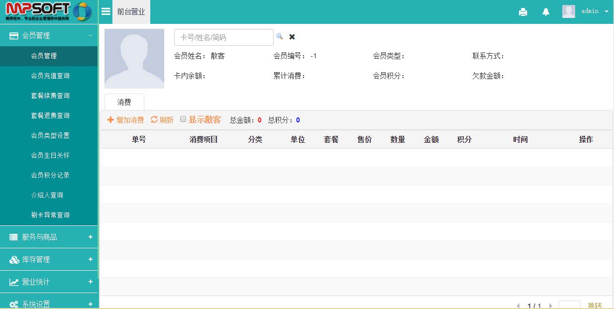Viewport: 614px width, 309px height.
Task: Click the 增加消费 button
Action: tap(125, 120)
